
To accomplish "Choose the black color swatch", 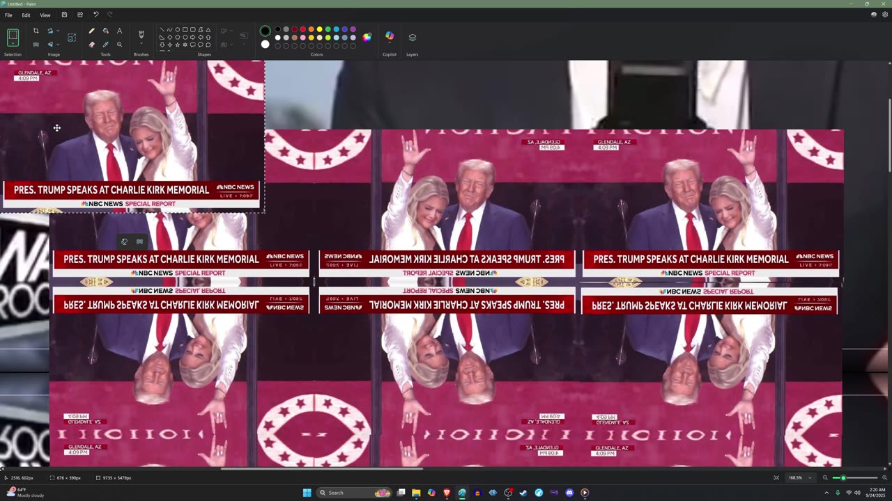I will click(x=277, y=29).
